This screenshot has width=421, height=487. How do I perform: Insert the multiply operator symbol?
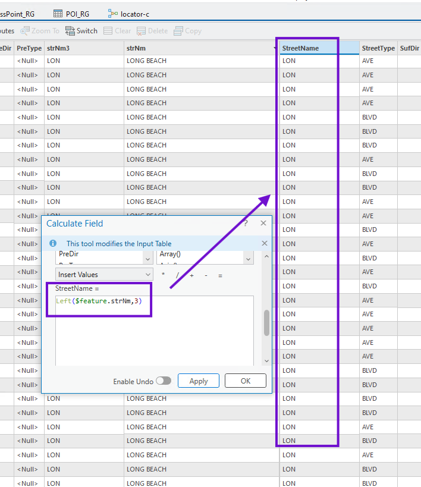163,275
